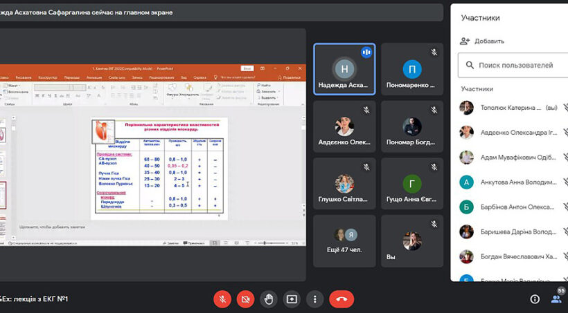
Task: Turn on the camera in the call controls
Action: [246, 299]
